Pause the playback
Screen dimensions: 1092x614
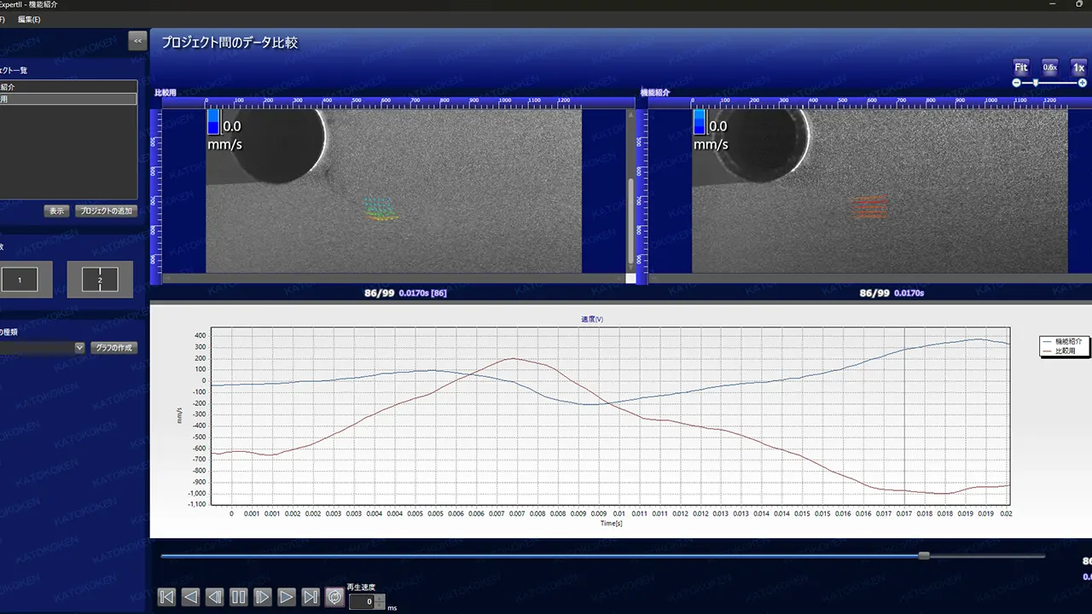(x=239, y=597)
